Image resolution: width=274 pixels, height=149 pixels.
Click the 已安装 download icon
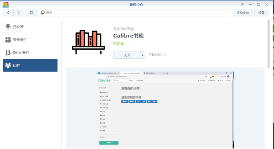point(8,27)
